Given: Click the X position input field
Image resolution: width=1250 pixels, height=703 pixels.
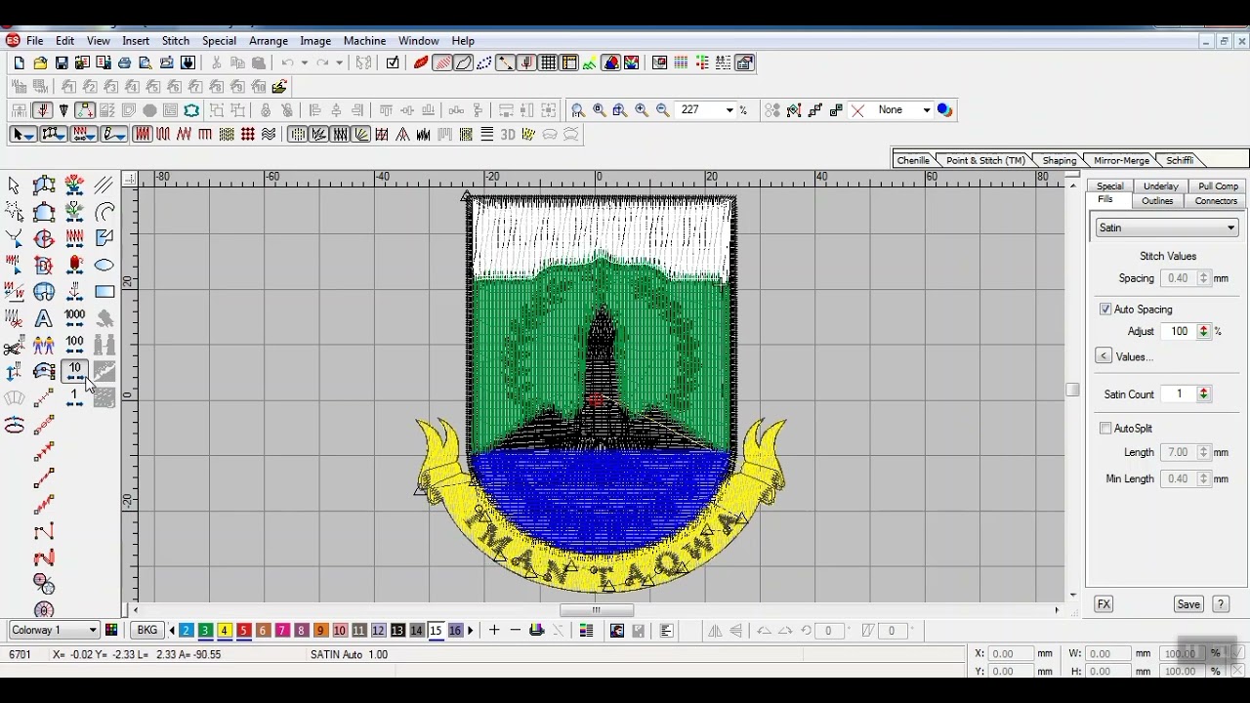Looking at the screenshot, I should pyautogui.click(x=1010, y=654).
